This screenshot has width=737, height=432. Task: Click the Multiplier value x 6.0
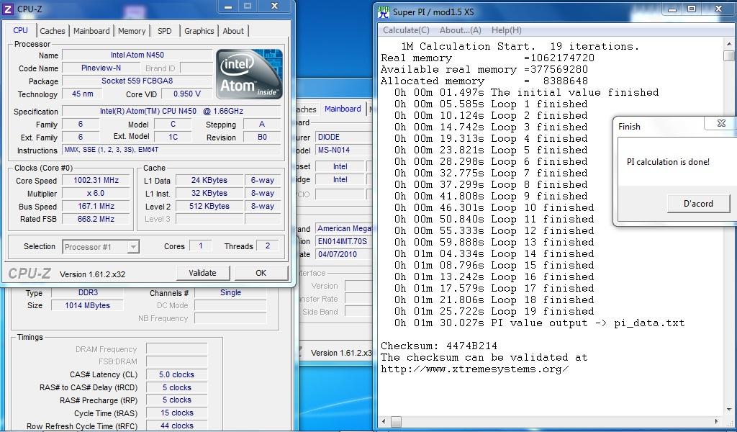tap(96, 193)
